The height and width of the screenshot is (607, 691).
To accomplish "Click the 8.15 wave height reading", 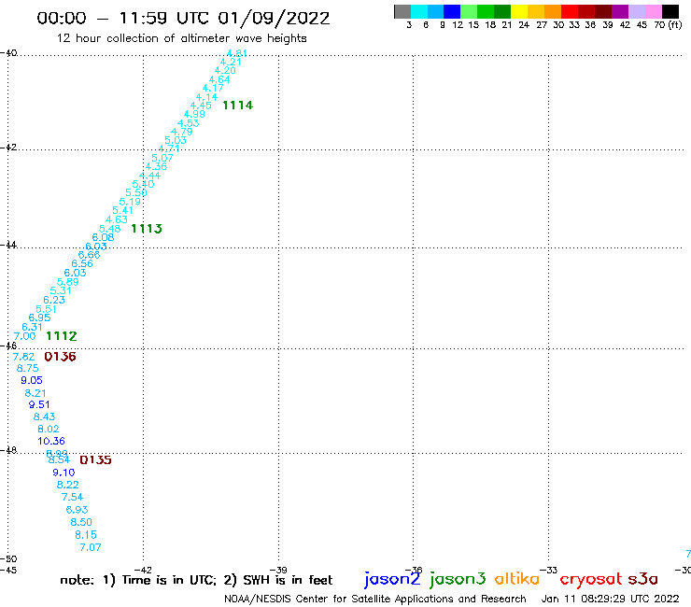I will (x=86, y=535).
